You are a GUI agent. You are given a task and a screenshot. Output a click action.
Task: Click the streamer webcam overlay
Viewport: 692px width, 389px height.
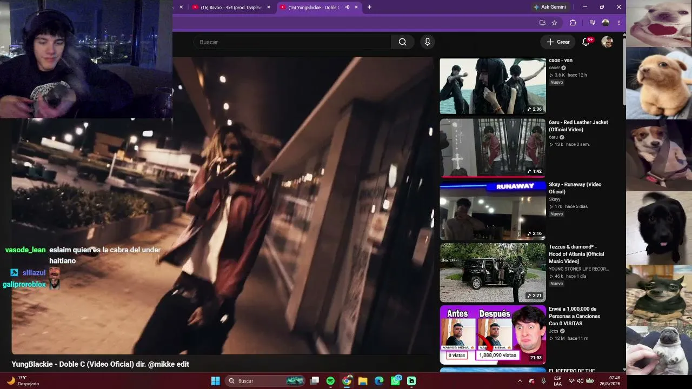[x=86, y=59]
